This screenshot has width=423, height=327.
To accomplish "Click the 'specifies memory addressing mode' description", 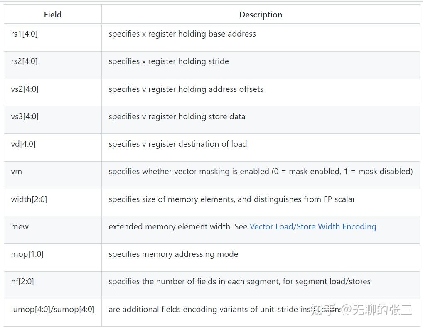I will 173,254.
